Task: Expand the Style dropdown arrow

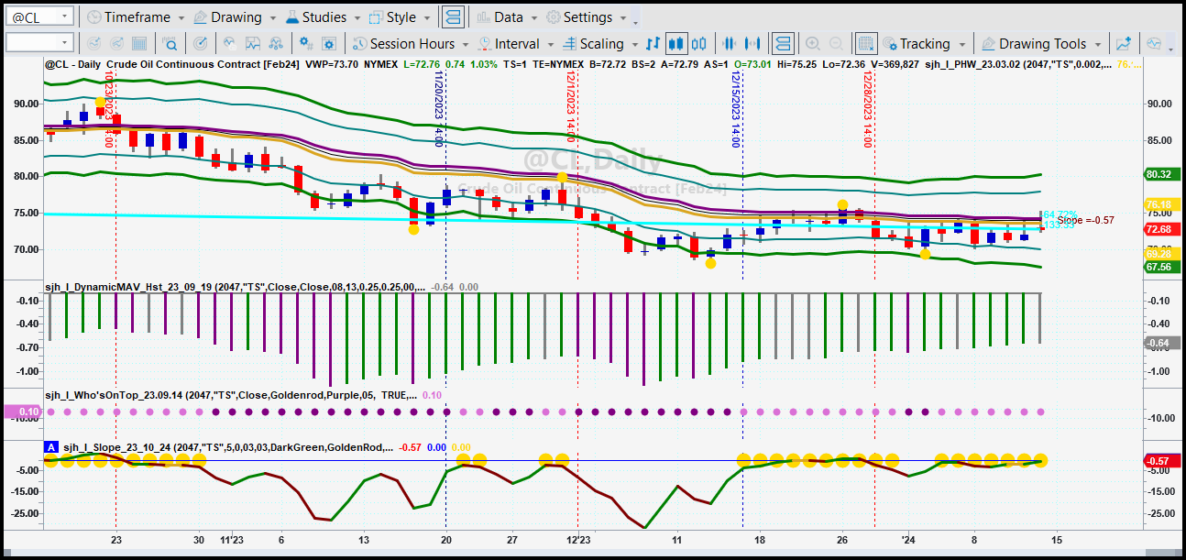Action: (427, 17)
